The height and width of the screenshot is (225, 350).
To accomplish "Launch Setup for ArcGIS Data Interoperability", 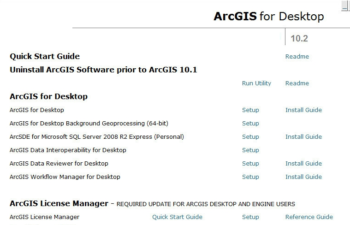I will (250, 150).
